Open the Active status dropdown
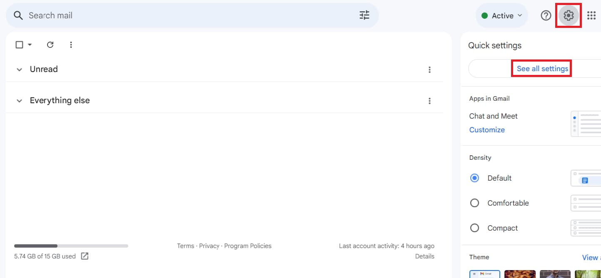Image resolution: width=601 pixels, height=278 pixels. (502, 15)
